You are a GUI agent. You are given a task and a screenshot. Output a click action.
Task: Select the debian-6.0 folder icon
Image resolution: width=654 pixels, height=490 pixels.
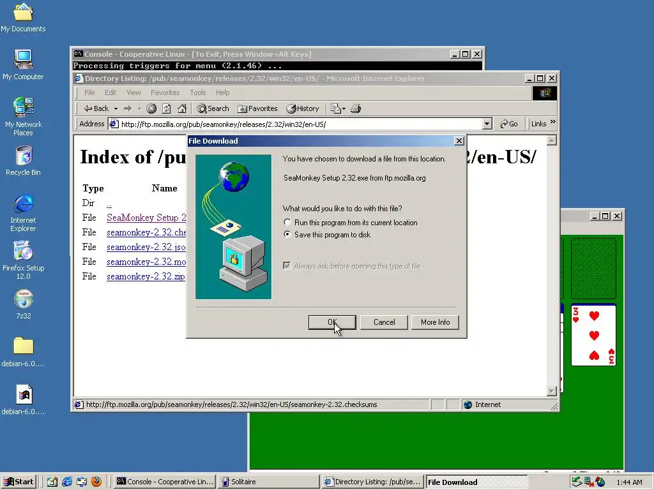coord(23,352)
